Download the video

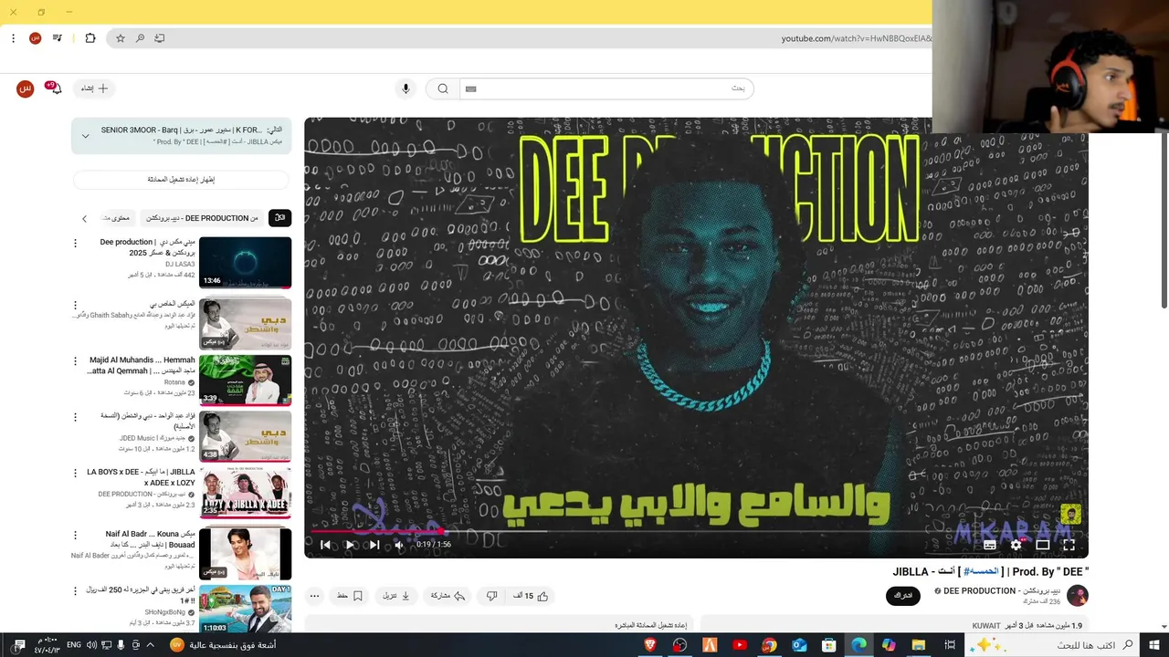pyautogui.click(x=397, y=596)
